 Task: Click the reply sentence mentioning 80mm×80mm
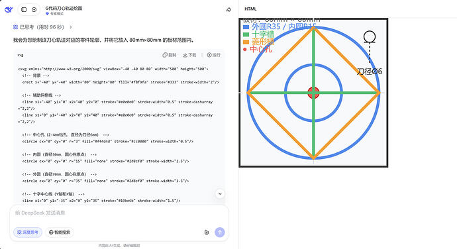click(x=103, y=40)
